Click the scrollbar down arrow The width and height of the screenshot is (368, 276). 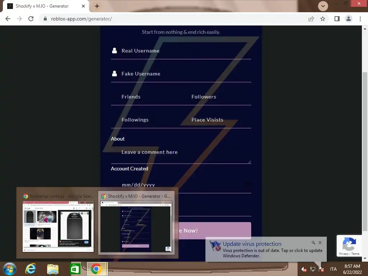pos(365,258)
